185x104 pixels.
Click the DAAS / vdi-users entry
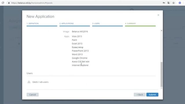pos(40,82)
